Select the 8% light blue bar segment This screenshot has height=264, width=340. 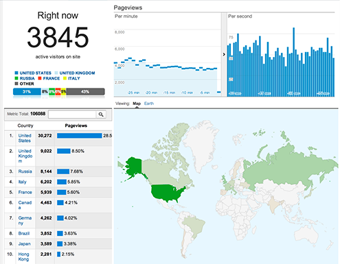tap(45, 92)
